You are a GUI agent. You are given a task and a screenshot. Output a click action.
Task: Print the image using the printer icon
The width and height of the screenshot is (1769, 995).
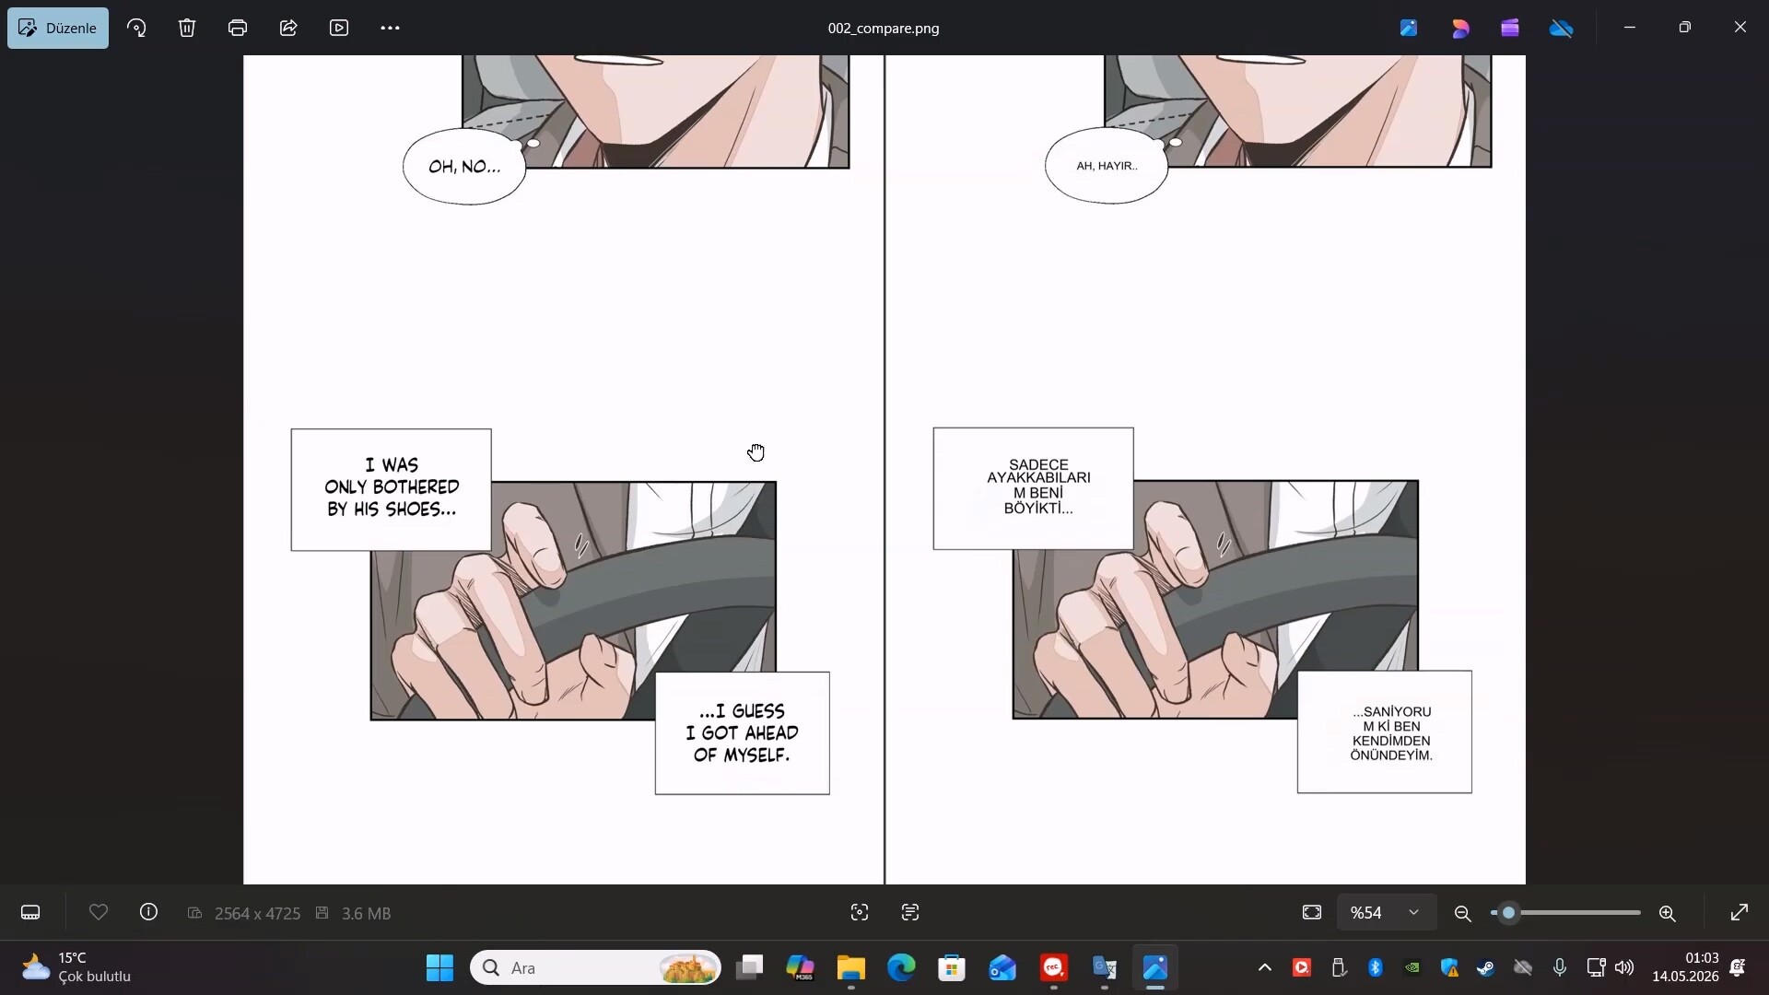pos(238,28)
